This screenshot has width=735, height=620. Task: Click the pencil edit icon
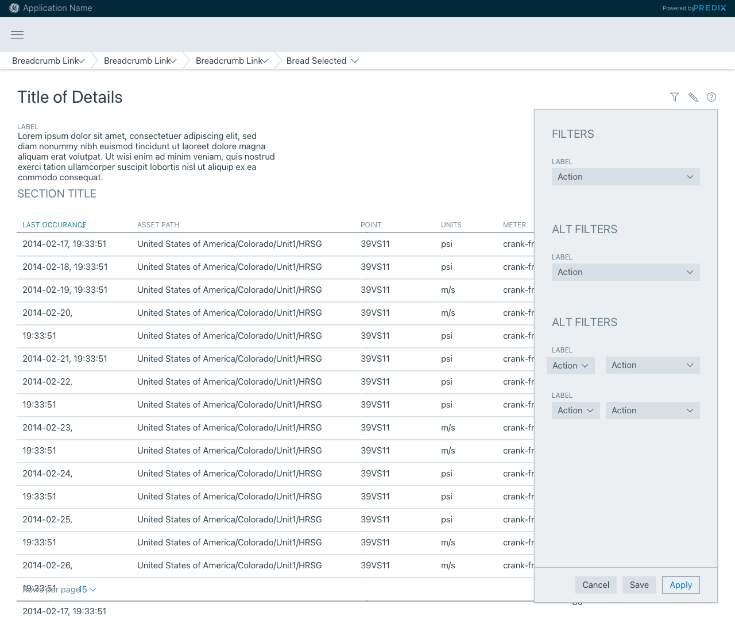(x=693, y=97)
